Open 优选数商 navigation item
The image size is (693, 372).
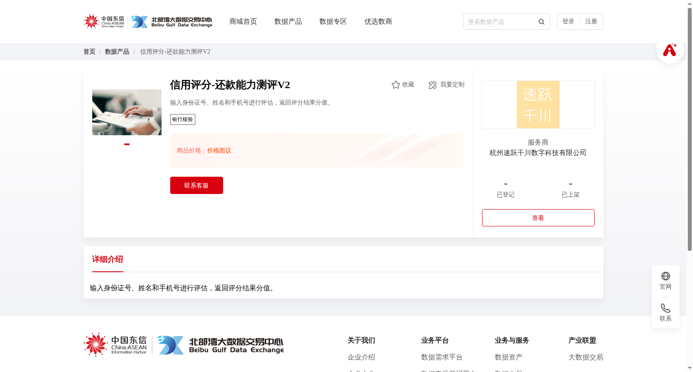click(378, 22)
